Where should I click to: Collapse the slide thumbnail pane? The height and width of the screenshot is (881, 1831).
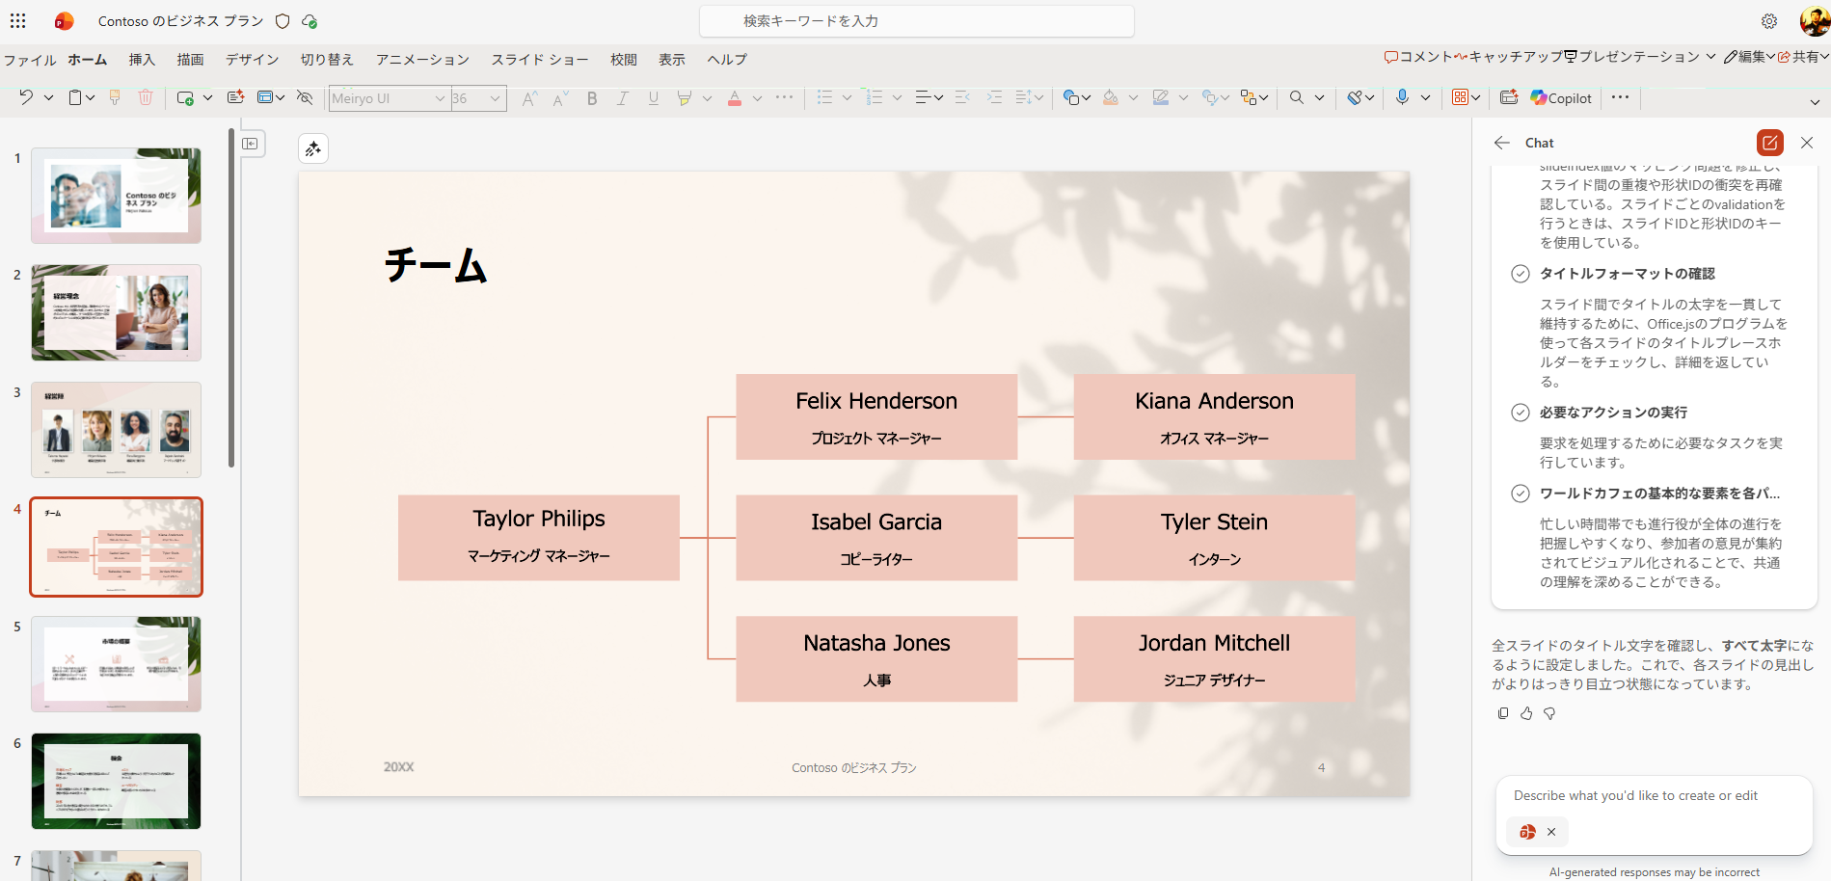point(250,144)
